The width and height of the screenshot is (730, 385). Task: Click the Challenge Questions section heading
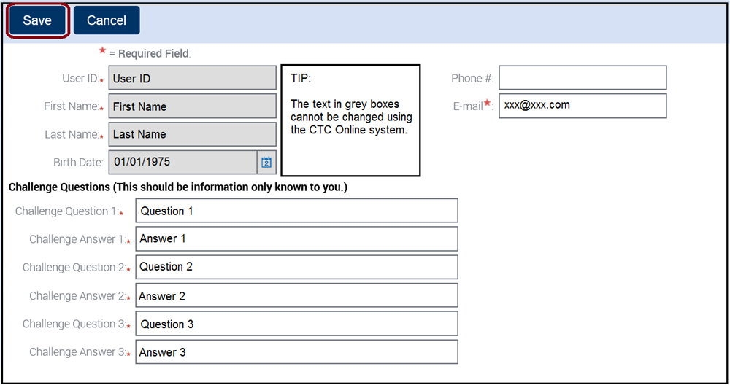(177, 187)
